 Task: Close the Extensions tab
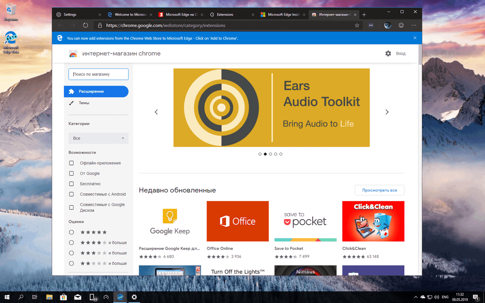pyautogui.click(x=253, y=15)
